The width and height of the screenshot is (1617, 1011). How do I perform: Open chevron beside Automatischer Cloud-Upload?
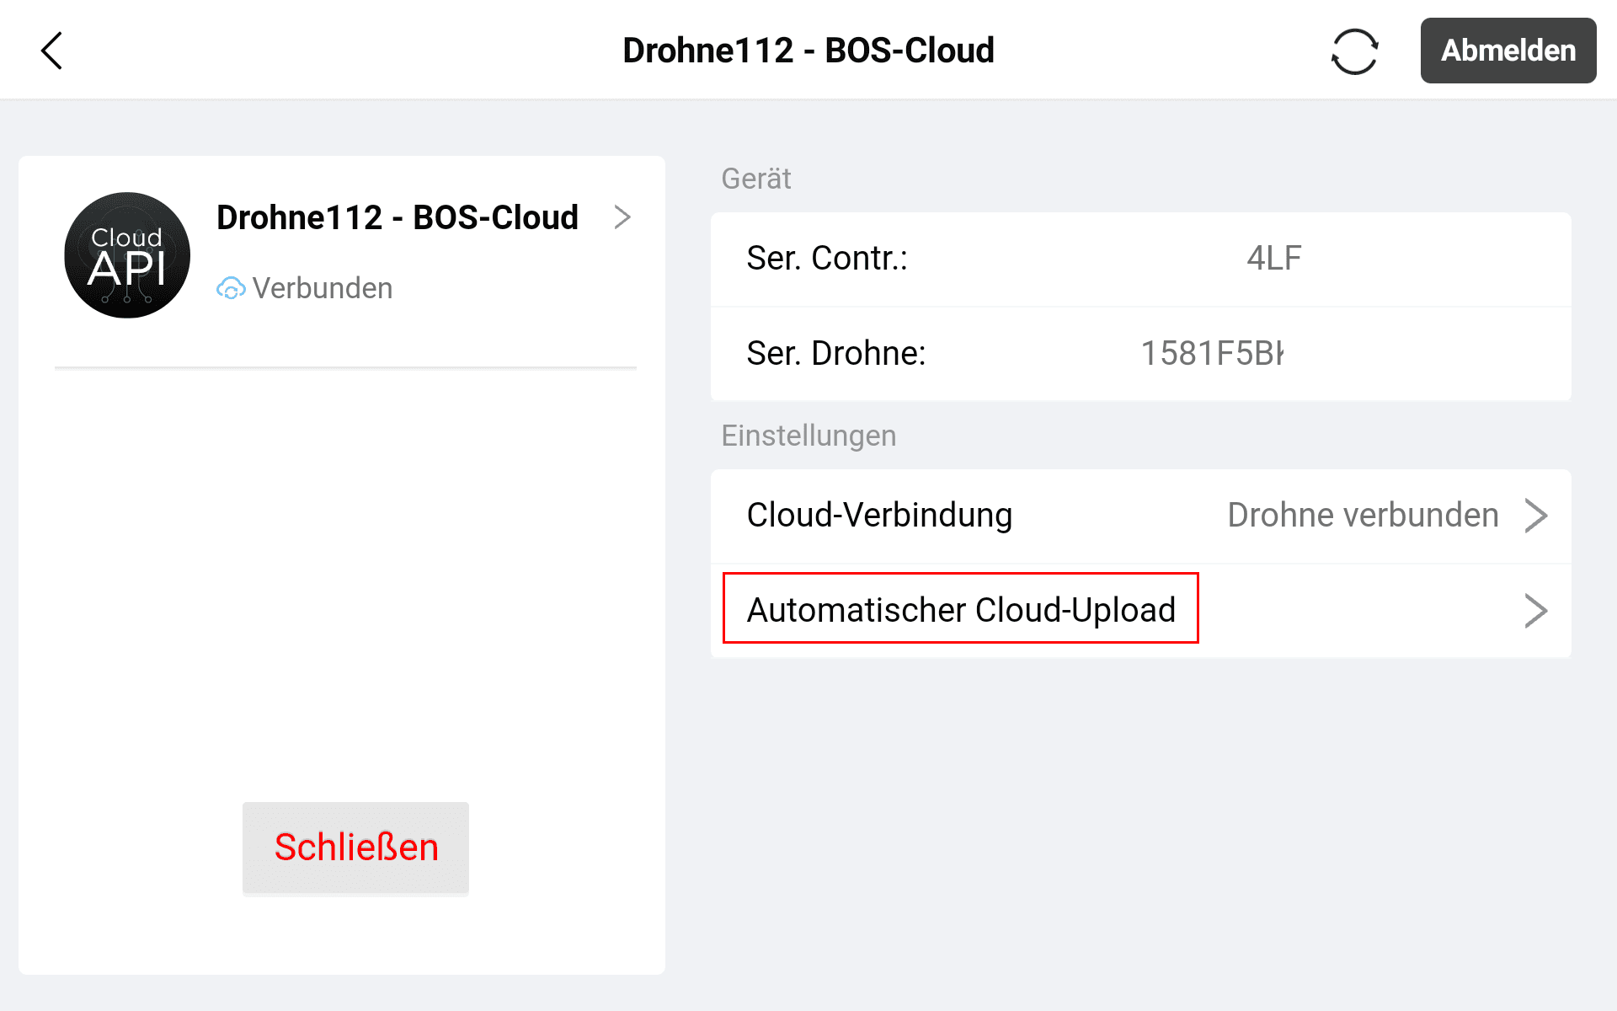pyautogui.click(x=1535, y=611)
